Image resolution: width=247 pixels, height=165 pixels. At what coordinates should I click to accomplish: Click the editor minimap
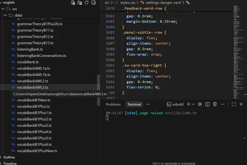[239, 52]
